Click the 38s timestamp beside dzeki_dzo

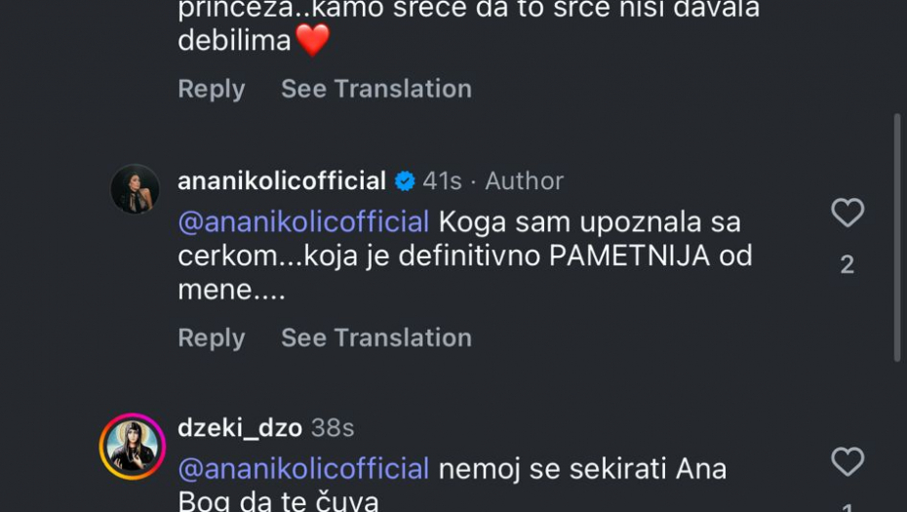point(333,428)
